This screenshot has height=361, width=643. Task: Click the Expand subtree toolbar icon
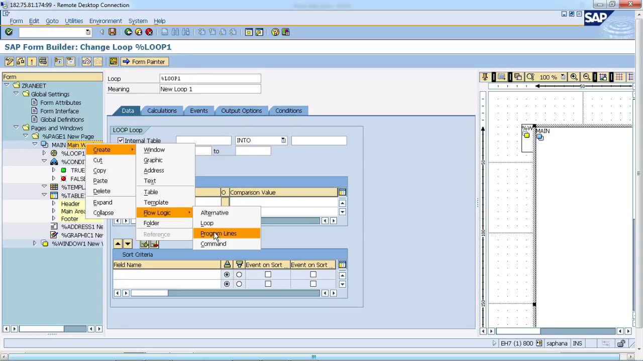(x=59, y=62)
